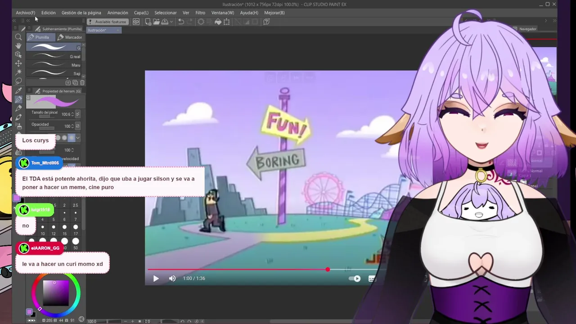
Task: Step brush size value spinner
Action: [x=72, y=114]
